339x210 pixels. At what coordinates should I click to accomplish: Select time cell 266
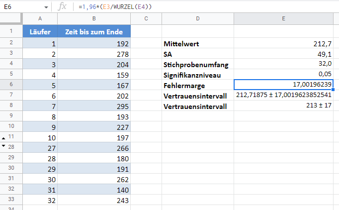(x=94, y=147)
